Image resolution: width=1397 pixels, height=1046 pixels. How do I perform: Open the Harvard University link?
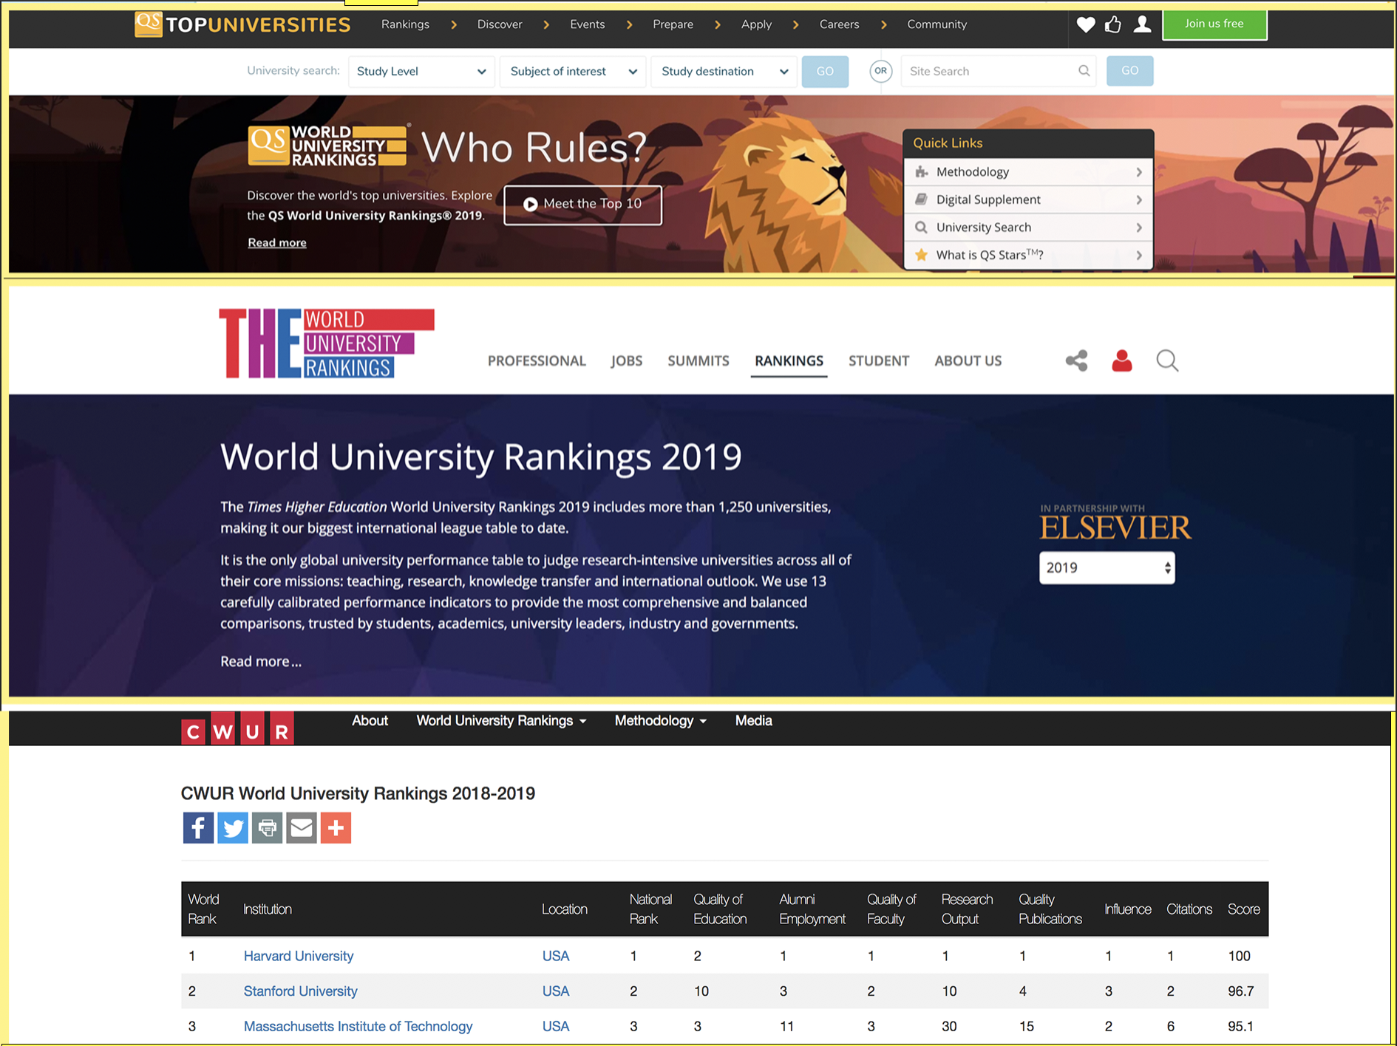coord(299,956)
